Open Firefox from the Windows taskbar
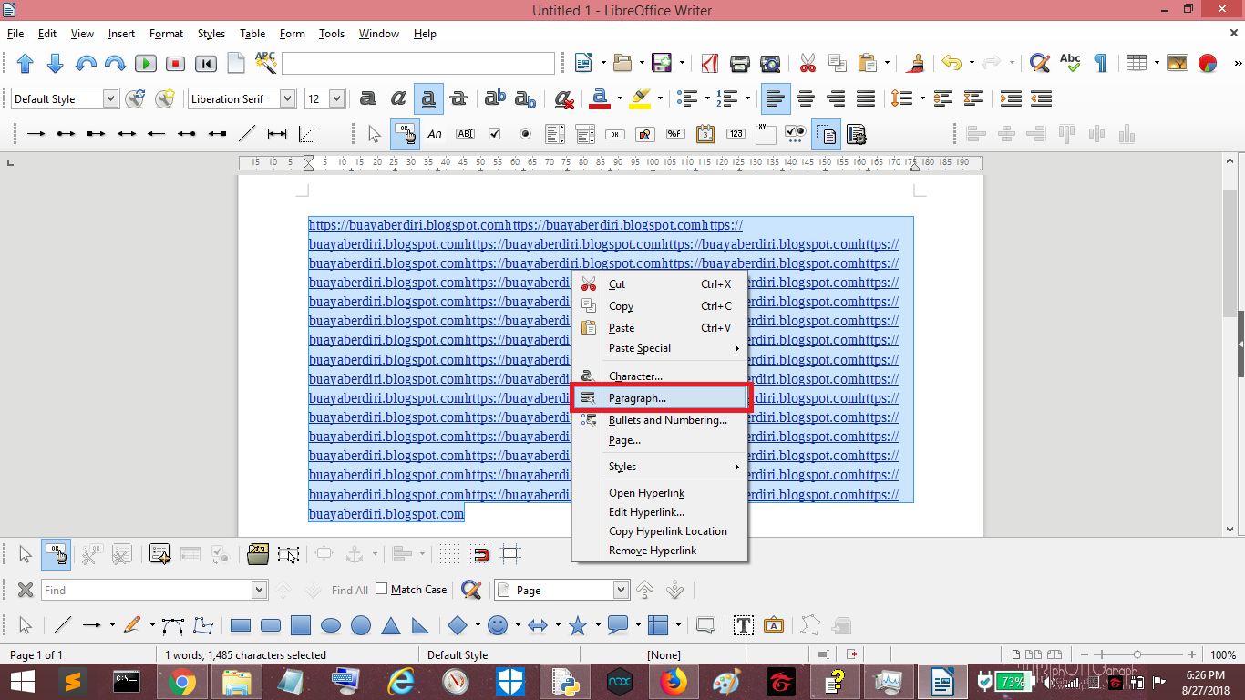 pos(675,681)
